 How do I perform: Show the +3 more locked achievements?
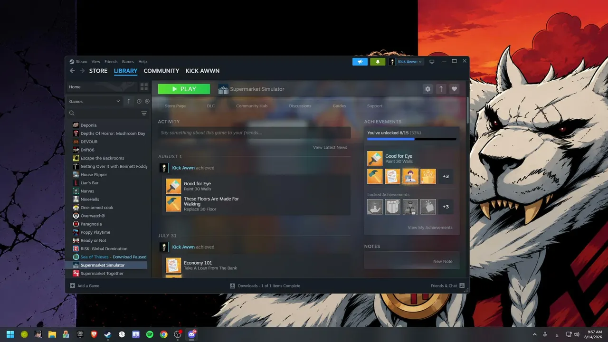446,207
